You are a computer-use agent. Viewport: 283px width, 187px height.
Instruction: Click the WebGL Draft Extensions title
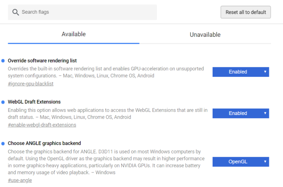tap(34, 102)
